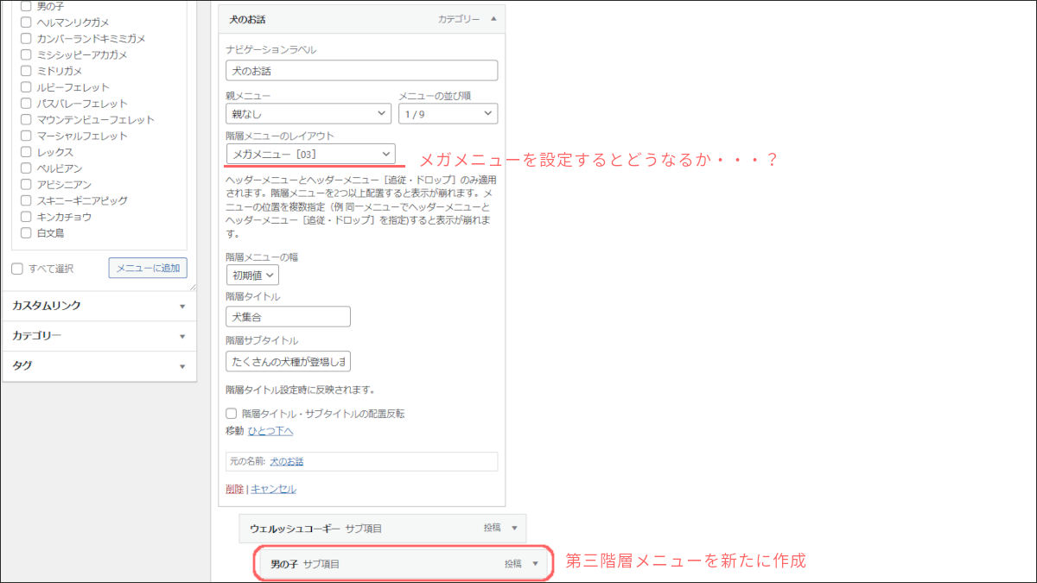This screenshot has width=1037, height=583.
Task: Click the キャンセル link
Action: tap(273, 489)
